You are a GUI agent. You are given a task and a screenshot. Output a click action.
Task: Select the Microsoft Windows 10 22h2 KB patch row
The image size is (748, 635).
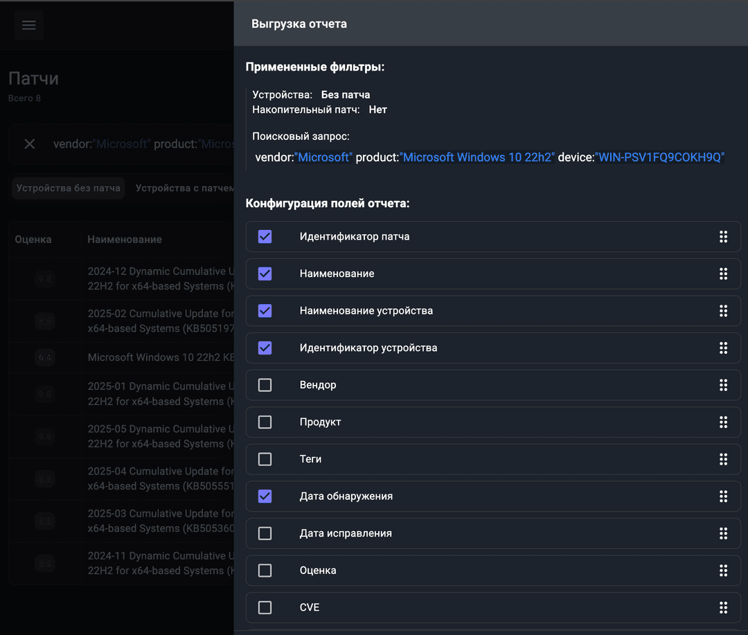coord(161,357)
